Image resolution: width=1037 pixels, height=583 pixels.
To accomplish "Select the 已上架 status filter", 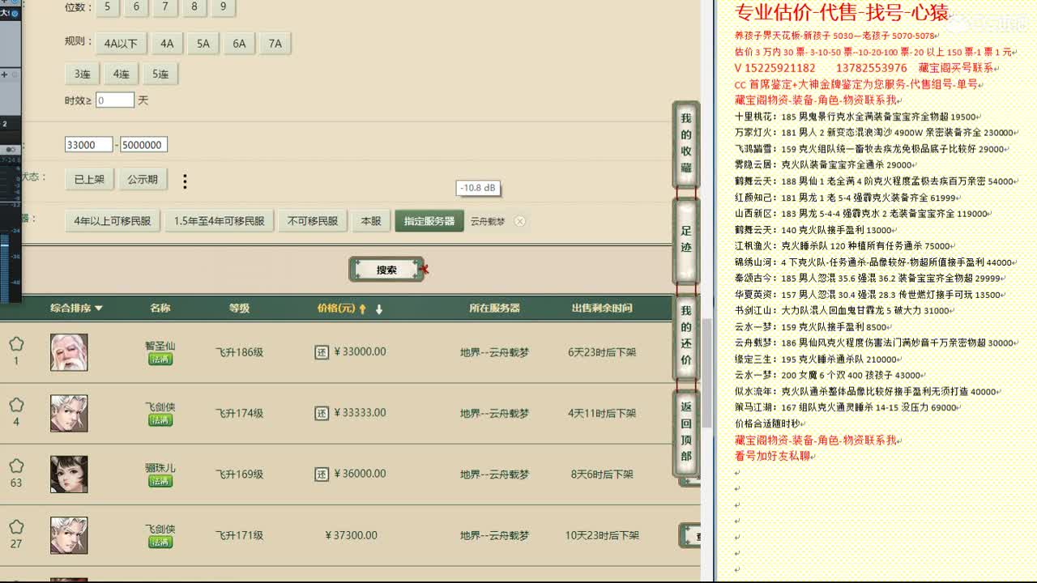I will [x=89, y=179].
